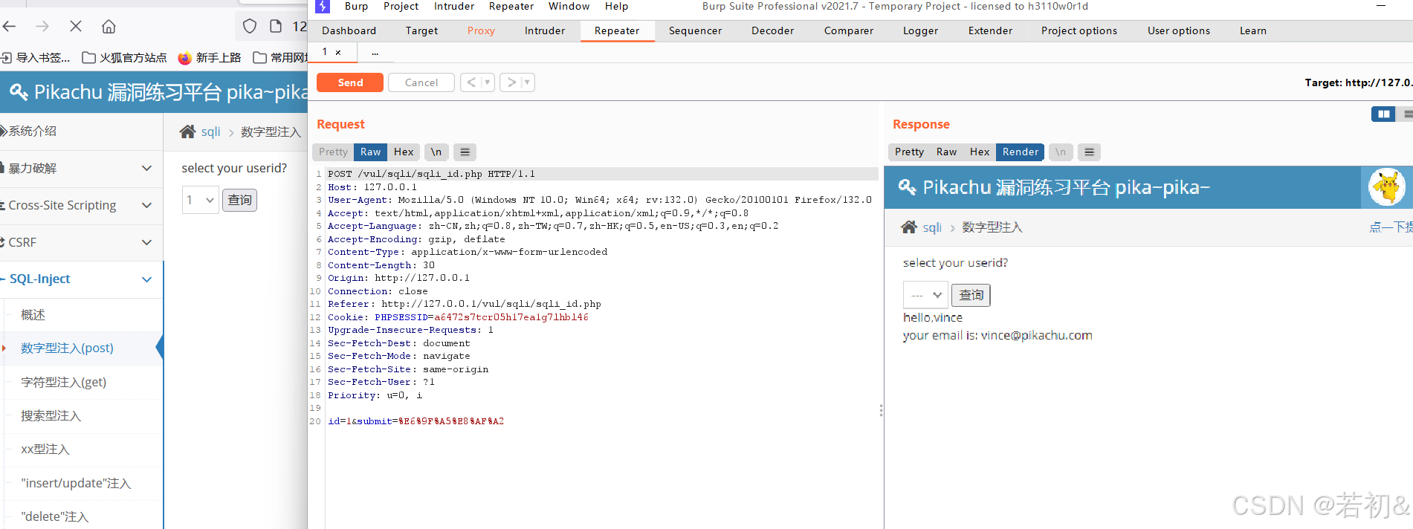Viewport: 1413px width, 529px height.
Task: Select Pretty view in Request panel
Action: coord(333,152)
